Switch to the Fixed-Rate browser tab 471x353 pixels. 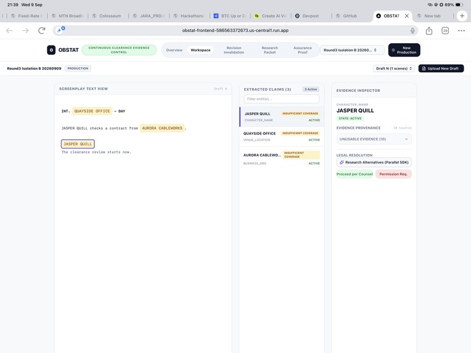[27, 16]
